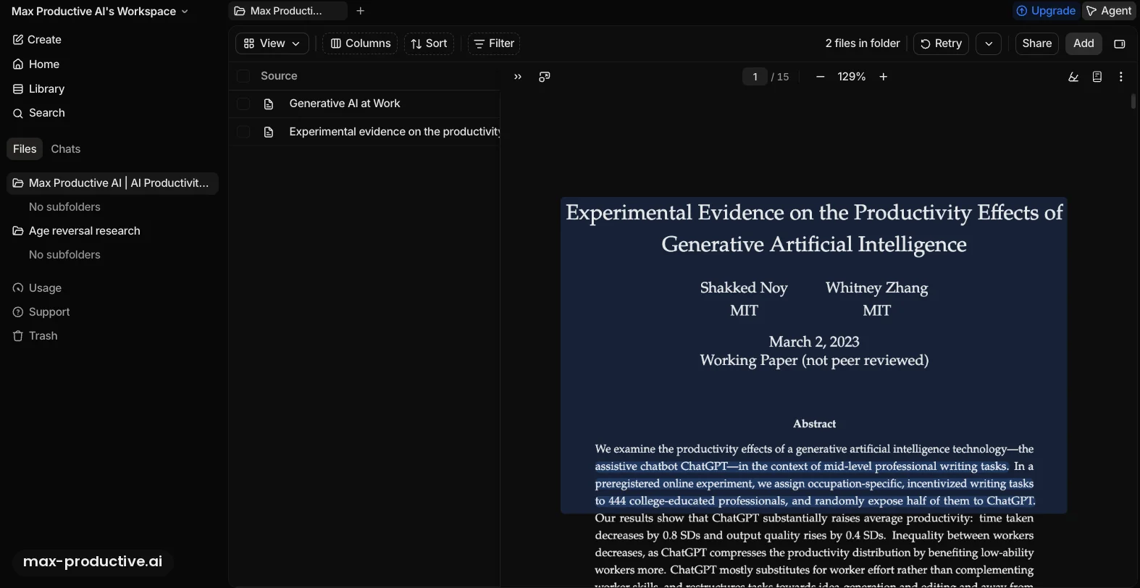Expand the dropdown arrow next to Retry
This screenshot has height=588, width=1140.
tap(989, 44)
